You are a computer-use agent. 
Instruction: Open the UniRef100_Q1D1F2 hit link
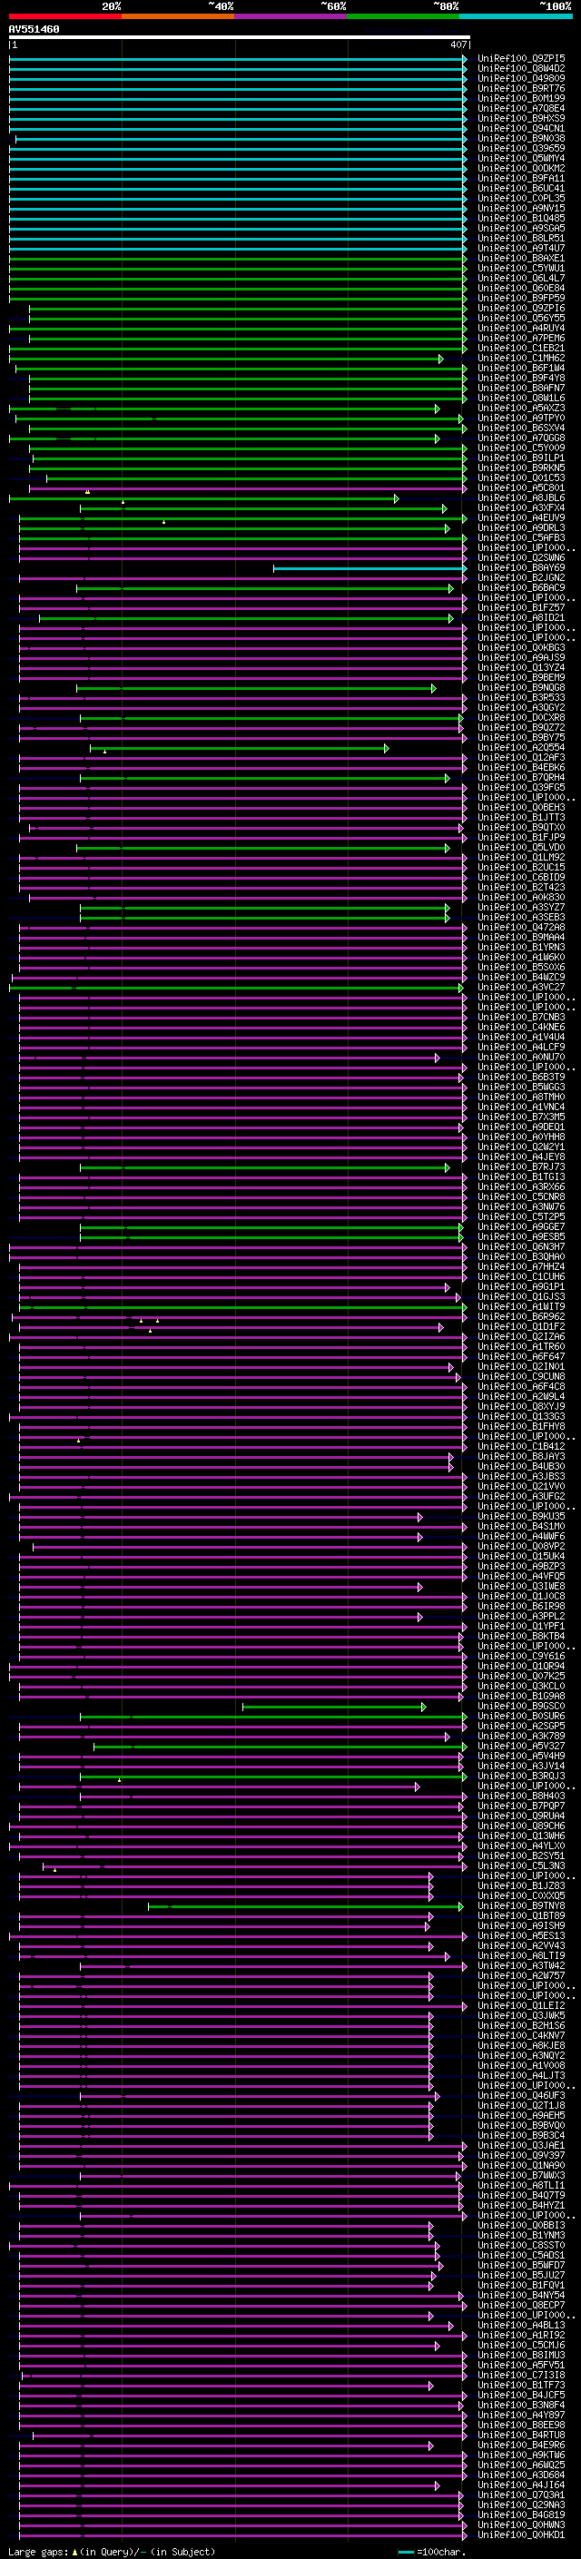coord(521,1327)
